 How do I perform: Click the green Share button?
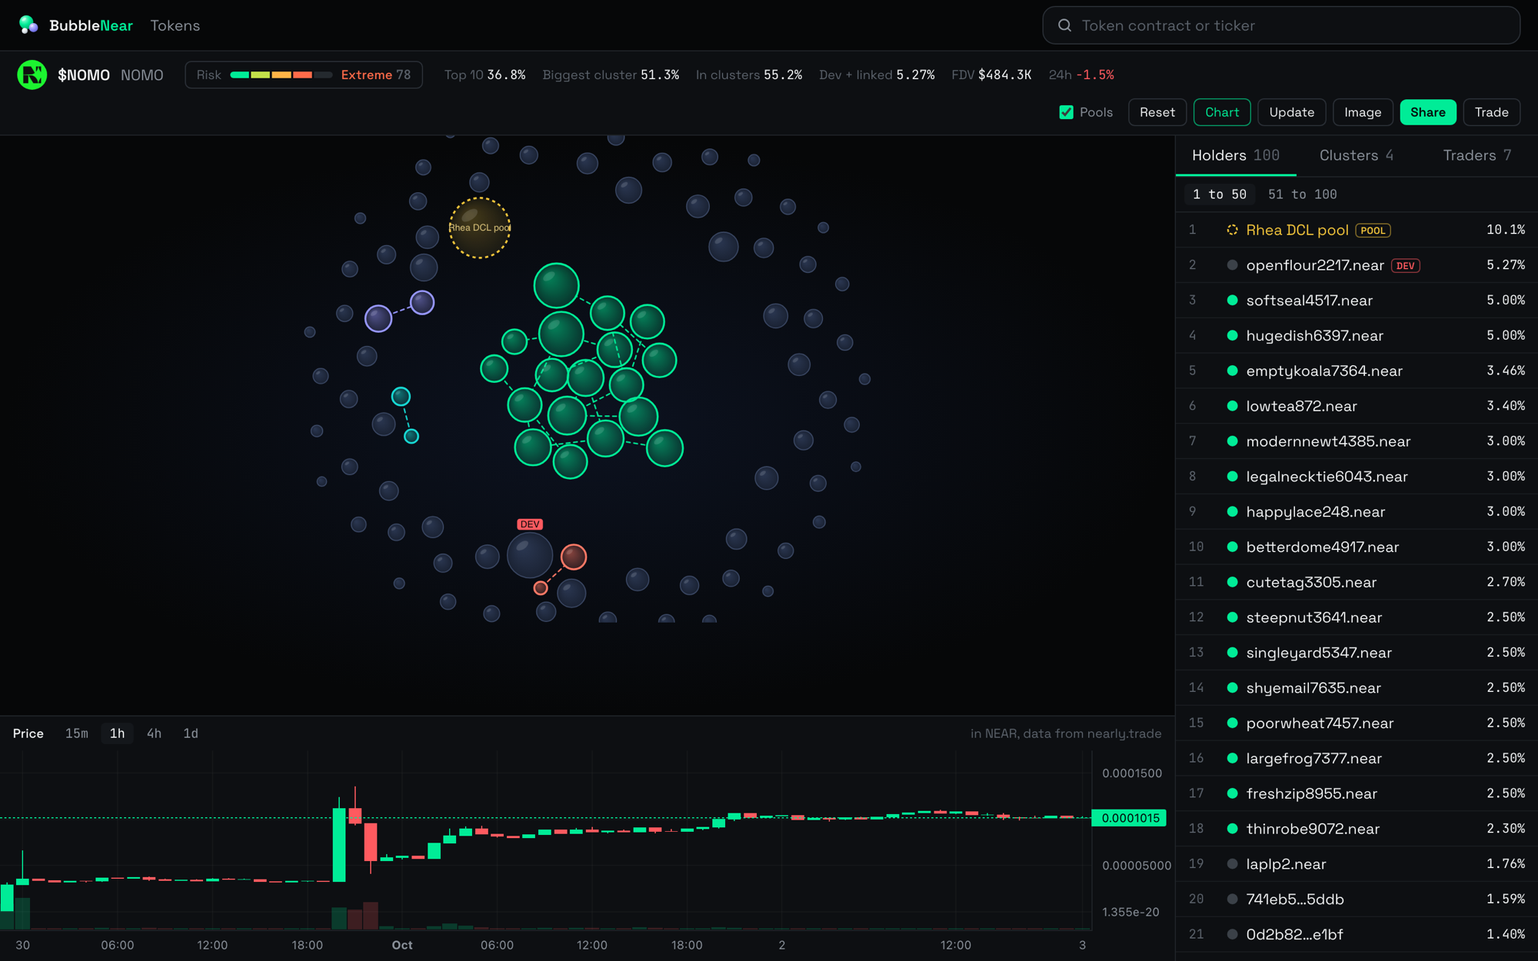point(1428,112)
